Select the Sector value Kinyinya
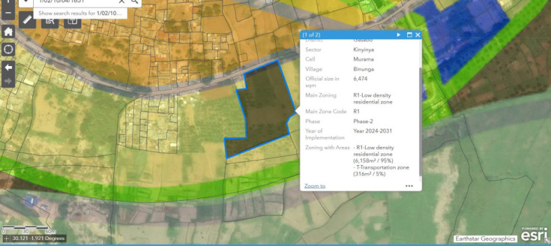 [x=364, y=49]
